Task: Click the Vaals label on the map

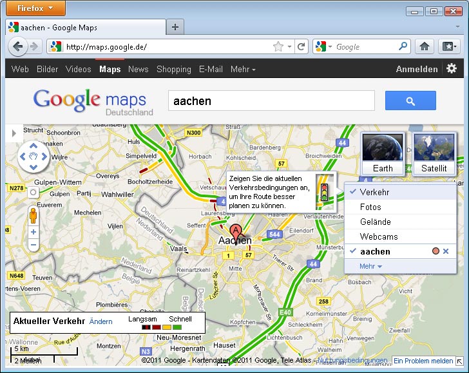Action: tap(178, 249)
